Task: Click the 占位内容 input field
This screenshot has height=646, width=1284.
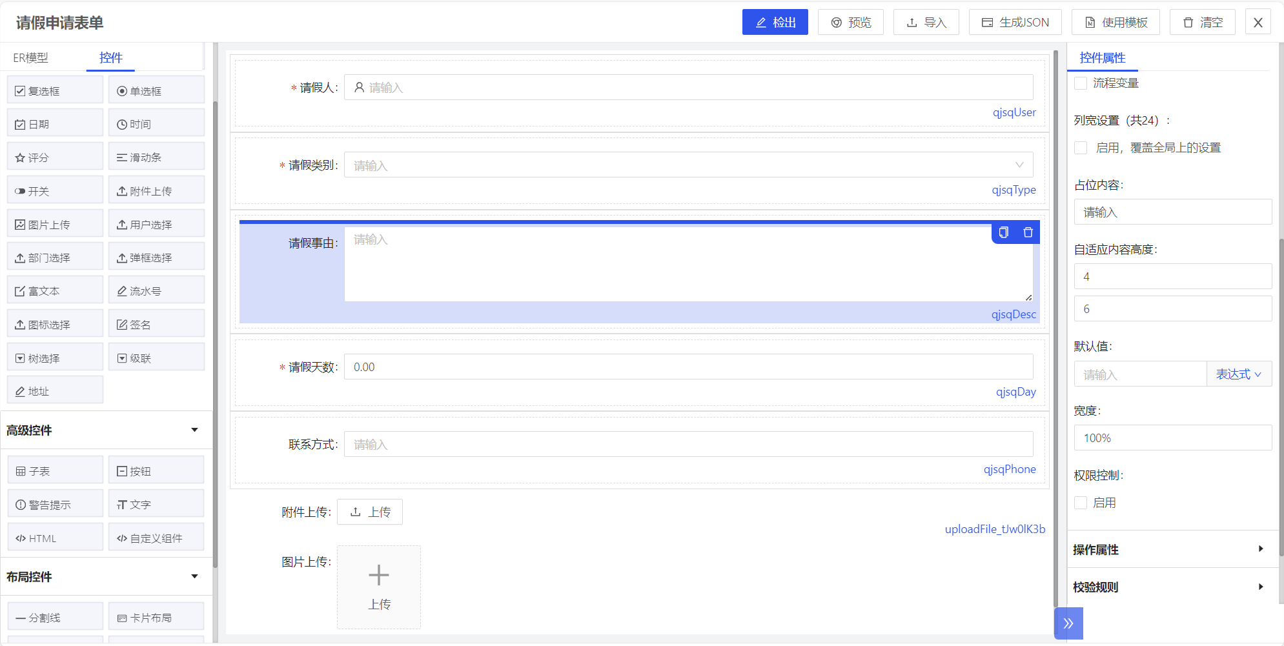Action: (x=1172, y=212)
